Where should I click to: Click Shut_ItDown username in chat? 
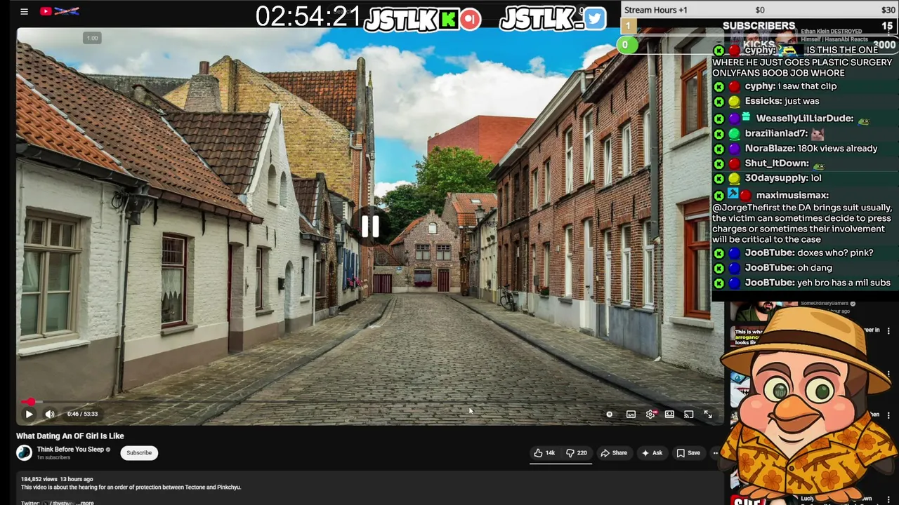click(776, 163)
